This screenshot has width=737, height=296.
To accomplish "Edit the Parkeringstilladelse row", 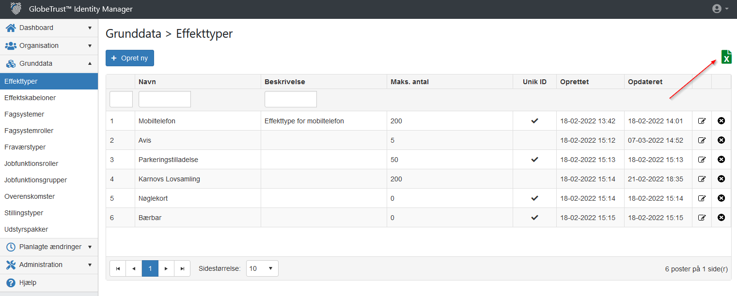I will pyautogui.click(x=702, y=160).
